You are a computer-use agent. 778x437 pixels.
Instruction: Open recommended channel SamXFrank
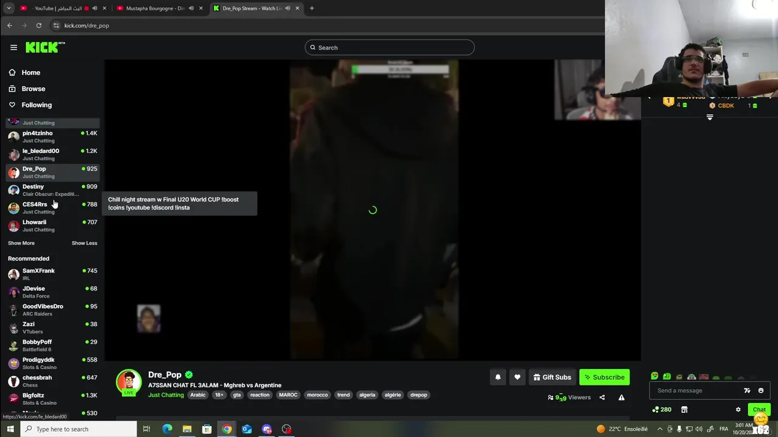coord(52,274)
